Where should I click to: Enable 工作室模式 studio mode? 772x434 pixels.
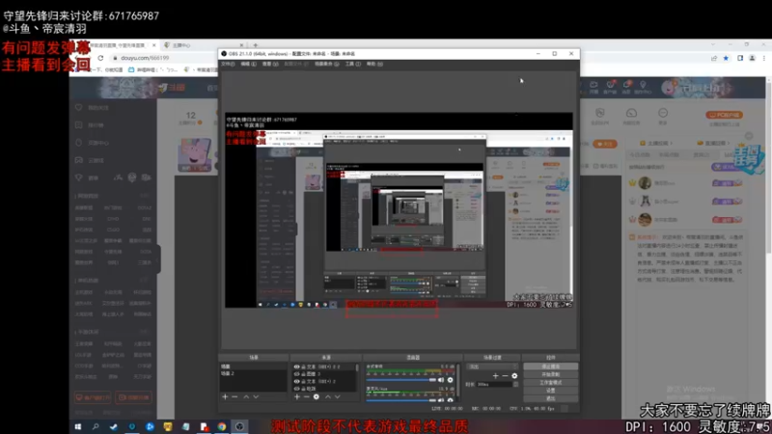click(x=550, y=382)
